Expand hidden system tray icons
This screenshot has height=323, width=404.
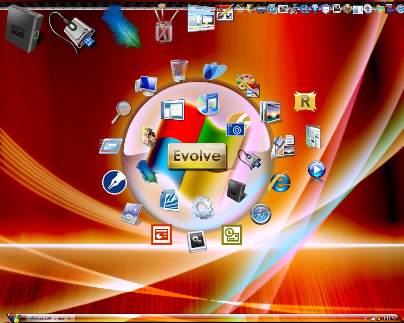(365, 319)
